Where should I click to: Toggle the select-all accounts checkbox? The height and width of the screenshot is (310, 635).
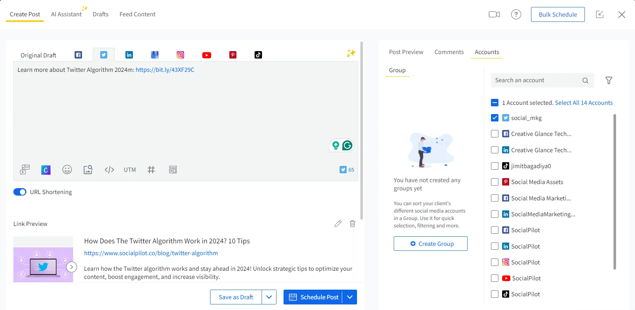point(495,103)
